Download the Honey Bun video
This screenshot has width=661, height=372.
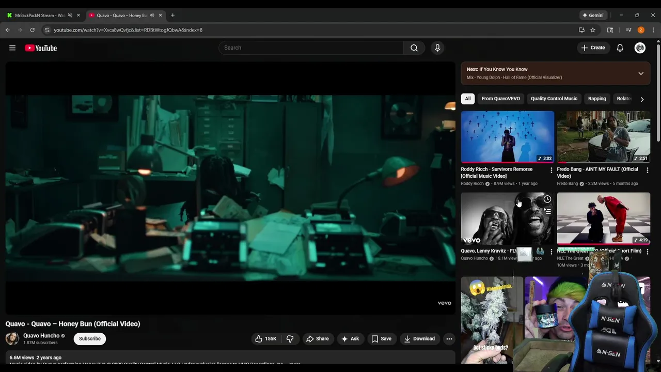(x=419, y=338)
